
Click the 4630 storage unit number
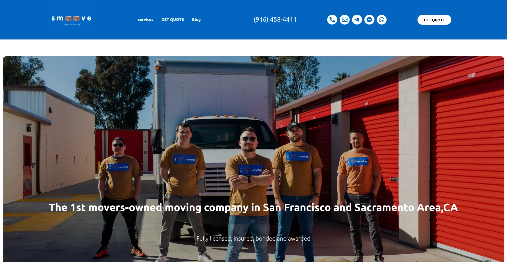[471, 75]
